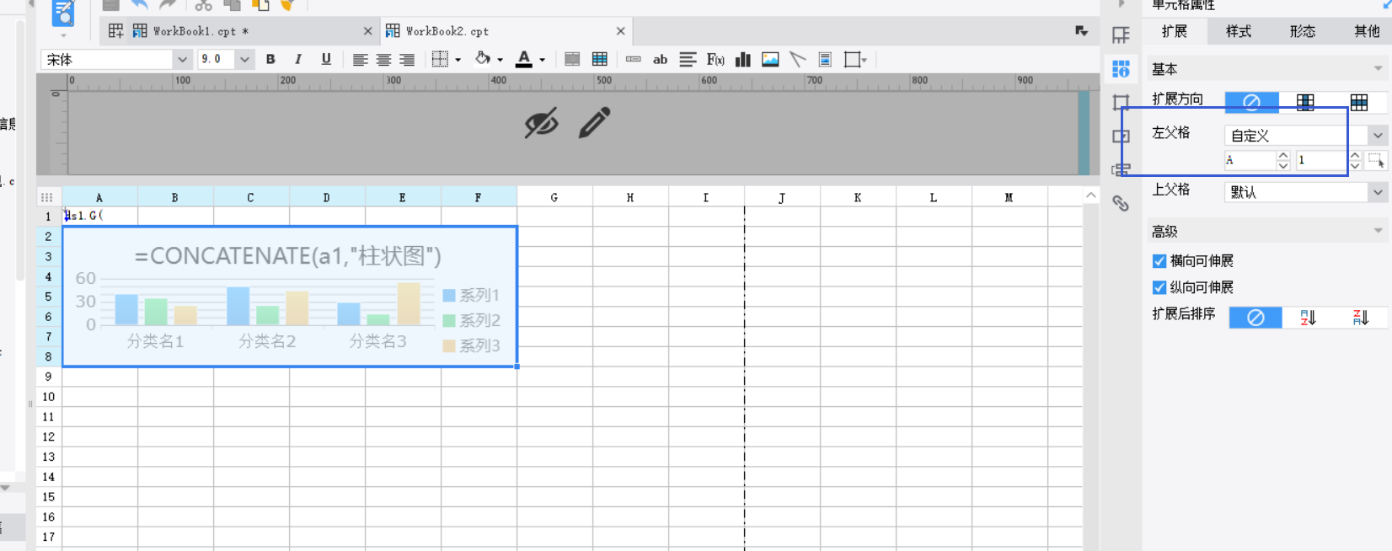Click the hidden-eye icon in parameter pane

pos(541,123)
